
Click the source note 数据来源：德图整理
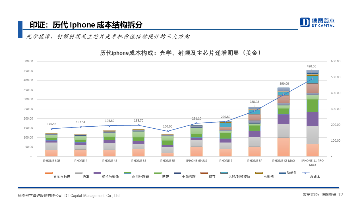click(319, 195)
